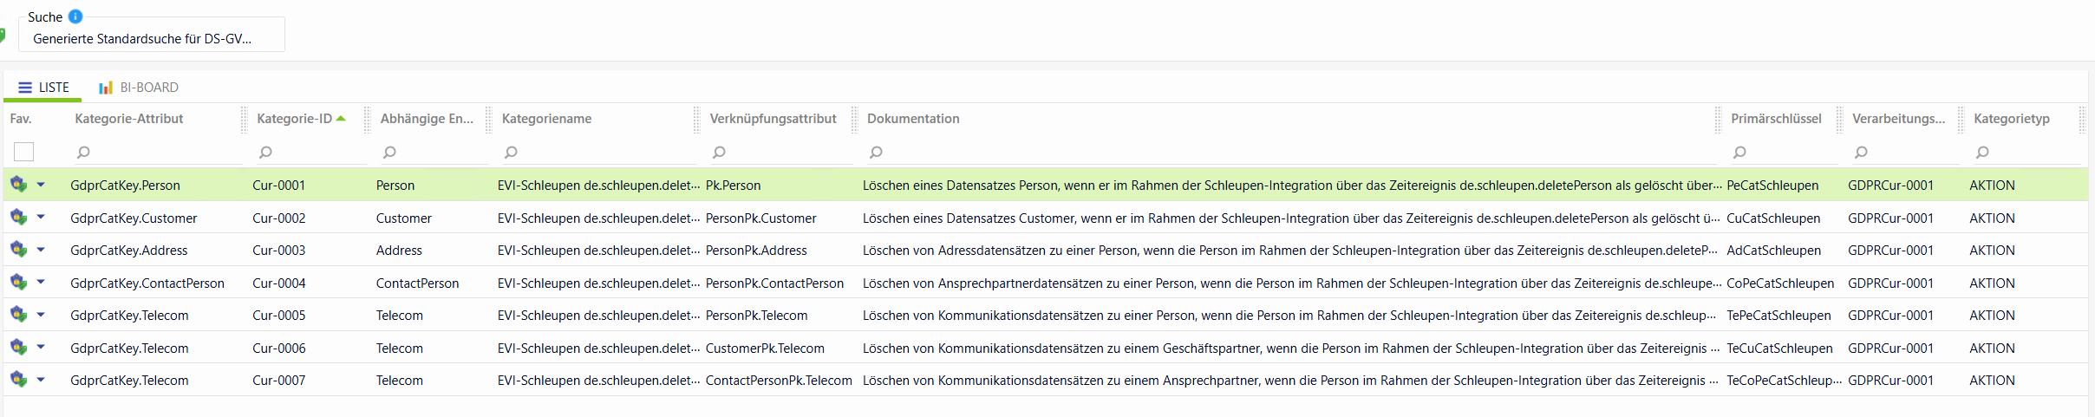
Task: Click filter search icon under Verarbeitungs...
Action: [x=1861, y=153]
